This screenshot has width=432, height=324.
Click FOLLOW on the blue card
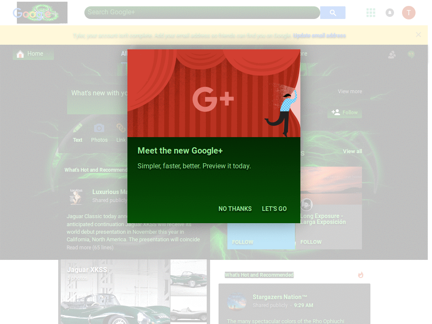tap(243, 242)
